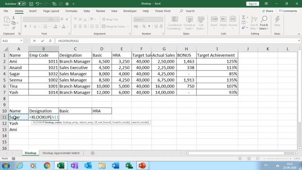Viewport: 302px width, 170px height.
Task: Open Insert Function fx dialog
Action: [50, 41]
